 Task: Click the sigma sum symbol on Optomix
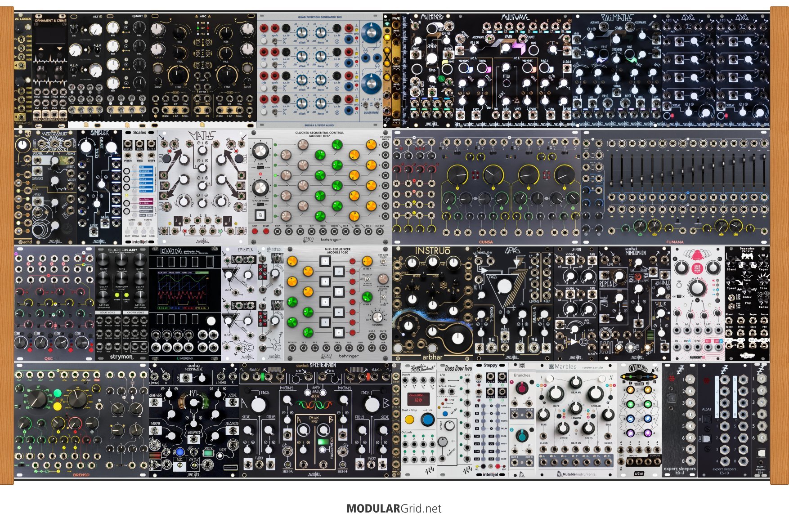tap(250, 348)
